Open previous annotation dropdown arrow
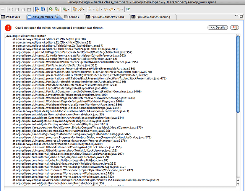The image size is (245, 191). (x=101, y=10)
